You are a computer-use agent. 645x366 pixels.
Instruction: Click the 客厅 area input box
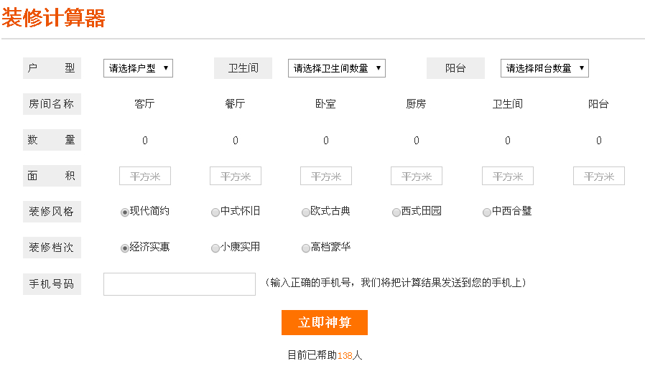tap(144, 177)
